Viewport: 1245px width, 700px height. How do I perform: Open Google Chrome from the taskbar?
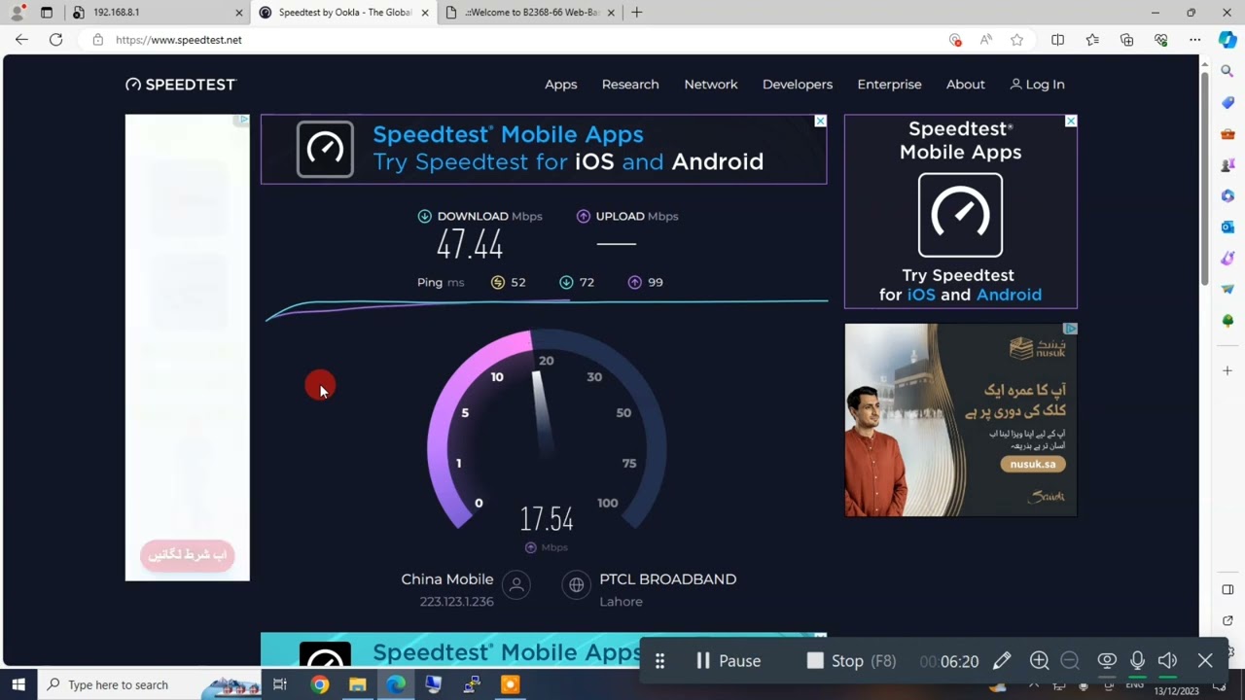[320, 684]
